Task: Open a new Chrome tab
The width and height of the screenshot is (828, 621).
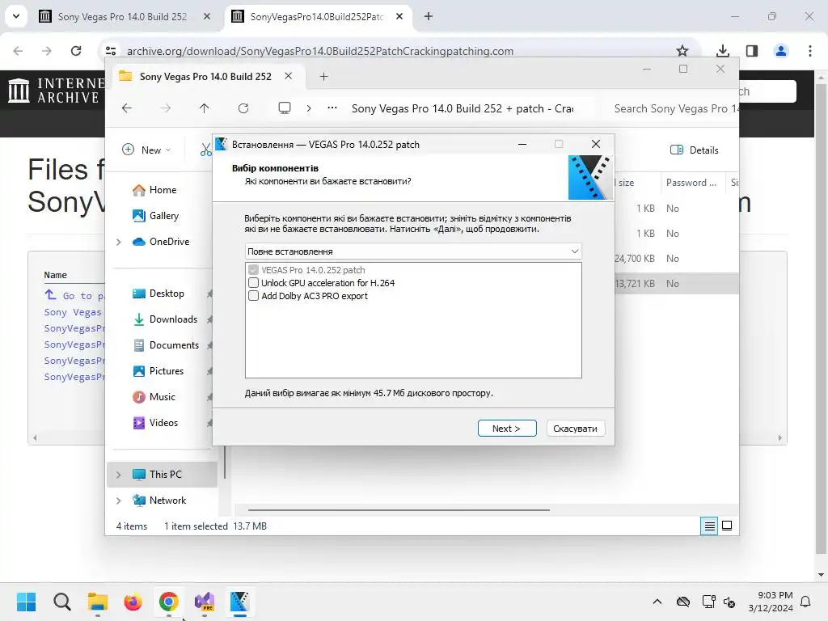Action: point(429,16)
